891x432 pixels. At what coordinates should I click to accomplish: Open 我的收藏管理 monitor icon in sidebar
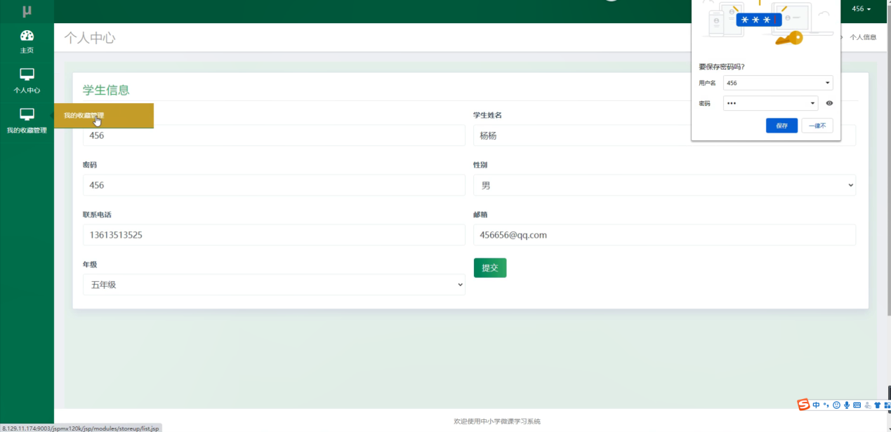pos(27,114)
